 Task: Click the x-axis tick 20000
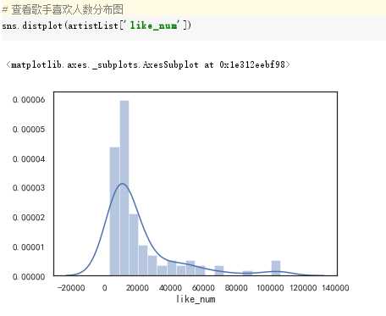(137, 288)
